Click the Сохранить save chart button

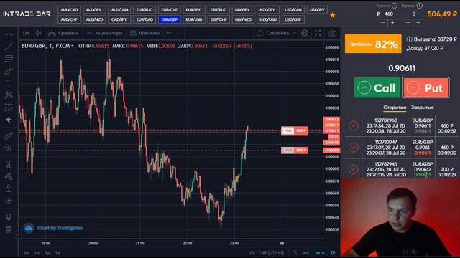[x=273, y=33]
